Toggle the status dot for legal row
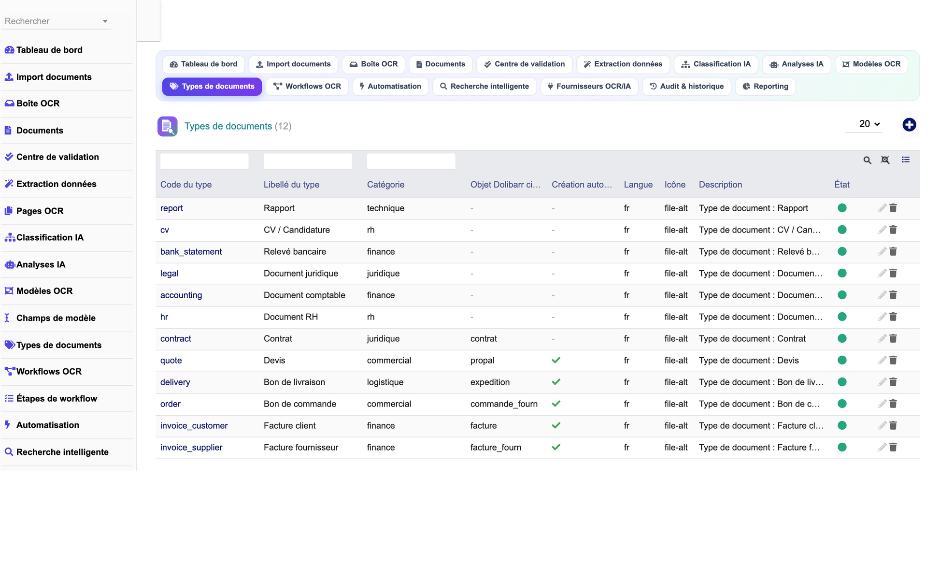Image resolution: width=940 pixels, height=582 pixels. point(842,273)
